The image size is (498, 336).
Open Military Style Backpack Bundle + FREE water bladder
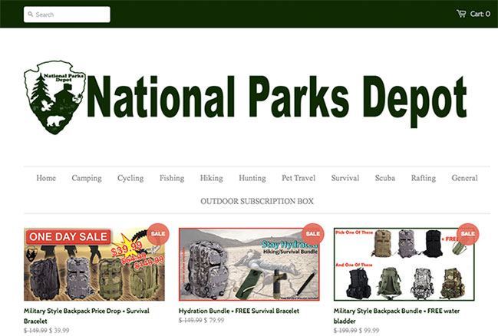point(397,316)
